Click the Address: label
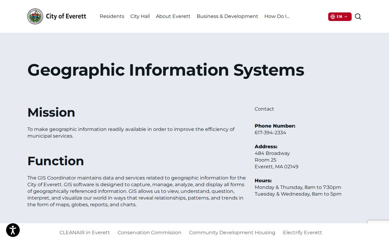 (266, 147)
